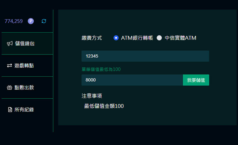
Task: Click the green 單筆儲值最低為100 hint text
Action: pos(101,69)
